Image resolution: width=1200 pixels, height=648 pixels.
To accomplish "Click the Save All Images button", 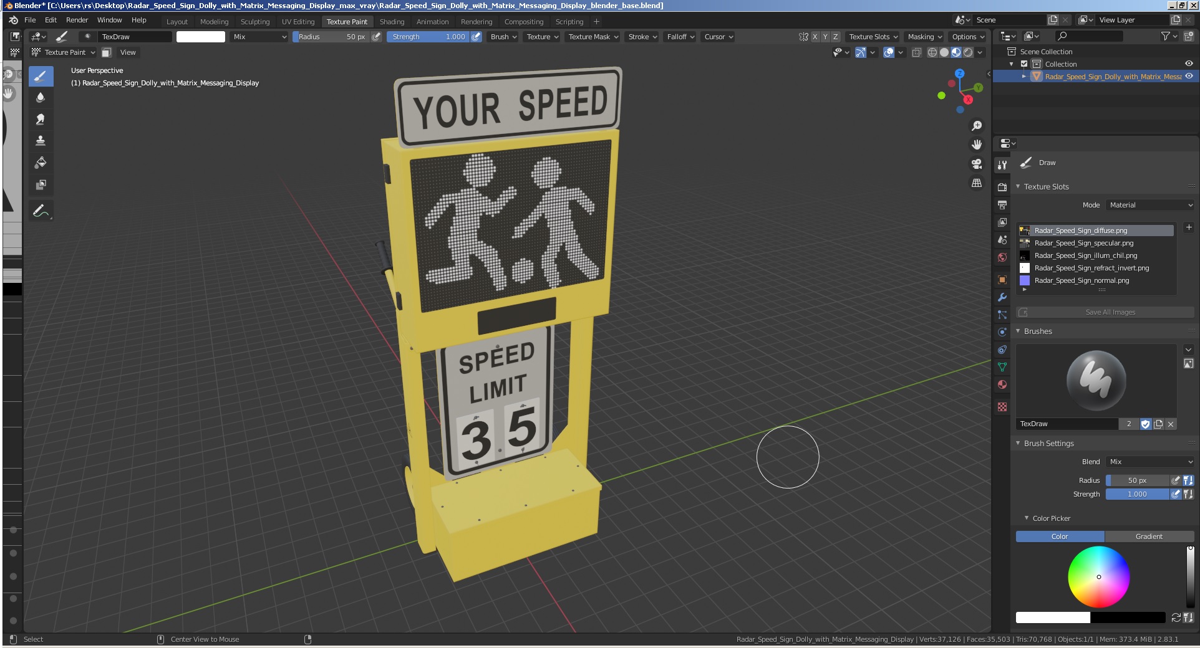I will click(1105, 312).
